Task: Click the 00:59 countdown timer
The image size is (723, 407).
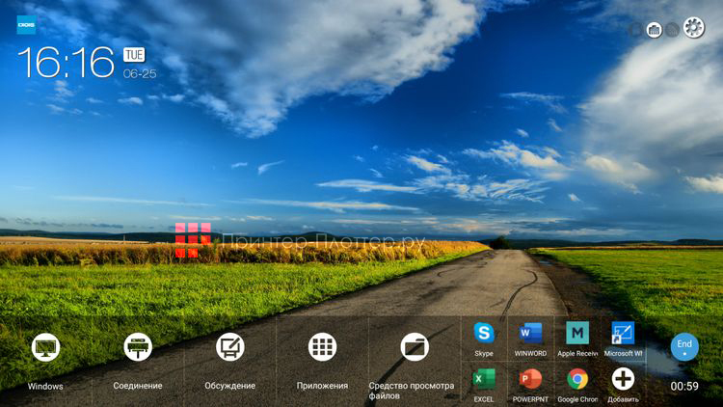Action: [x=684, y=386]
